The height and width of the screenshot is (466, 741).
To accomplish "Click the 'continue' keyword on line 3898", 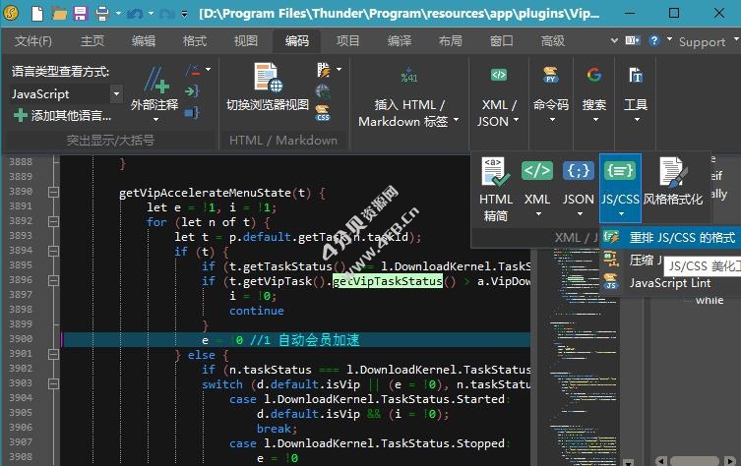I will [257, 311].
